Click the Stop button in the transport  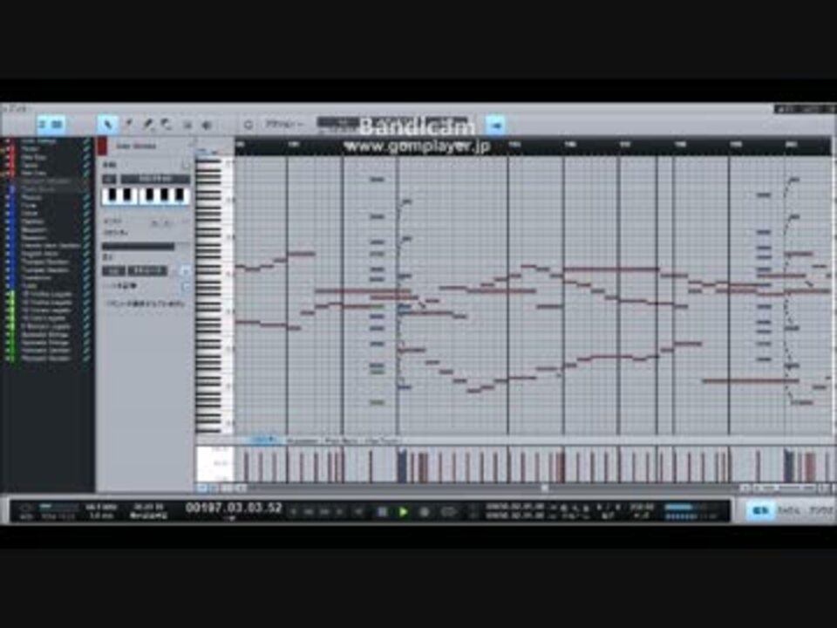point(382,512)
